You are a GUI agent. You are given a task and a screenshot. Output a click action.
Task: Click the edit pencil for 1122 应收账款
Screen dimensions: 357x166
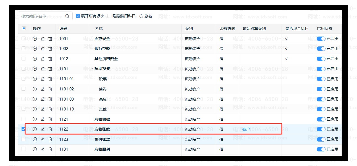[42, 129]
